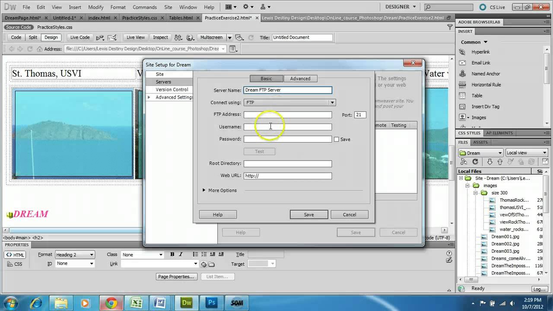The image size is (553, 311).
Task: Click the Bold button in Properties
Action: tap(172, 254)
